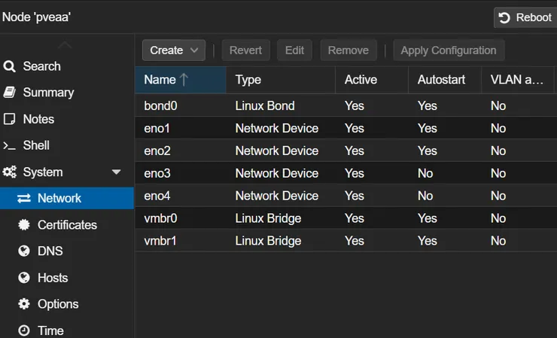Click the Apply Configuration button
The image size is (557, 338).
click(448, 50)
